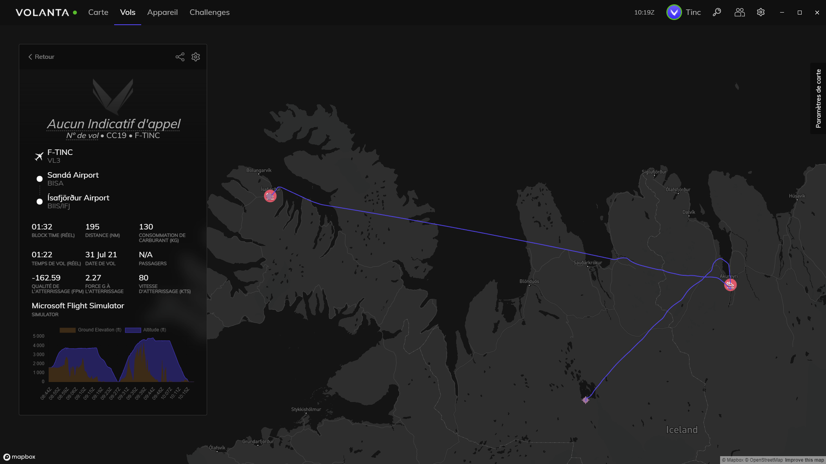
Task: Toggle Ground Elevation chart legend
Action: 91,330
